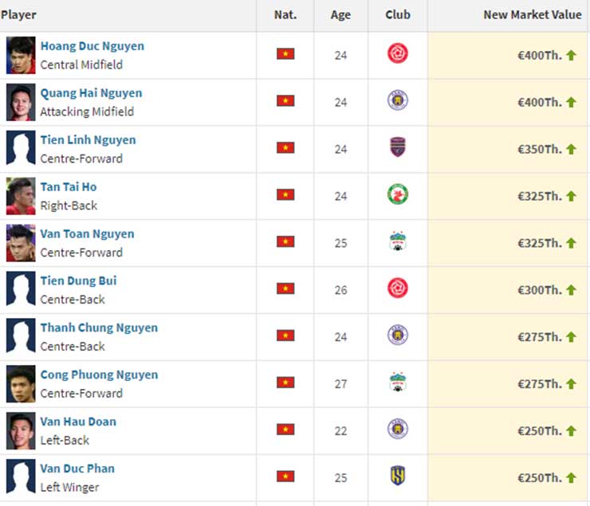Sort table by Player column header
Viewport: 590px width, 506px height.
(19, 15)
